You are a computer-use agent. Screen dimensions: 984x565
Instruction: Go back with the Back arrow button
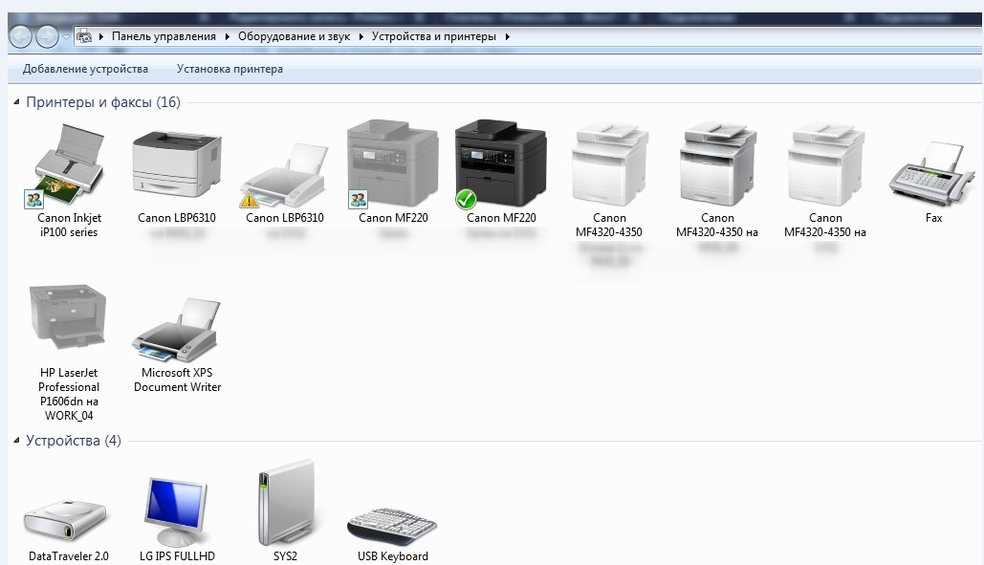coord(21,37)
